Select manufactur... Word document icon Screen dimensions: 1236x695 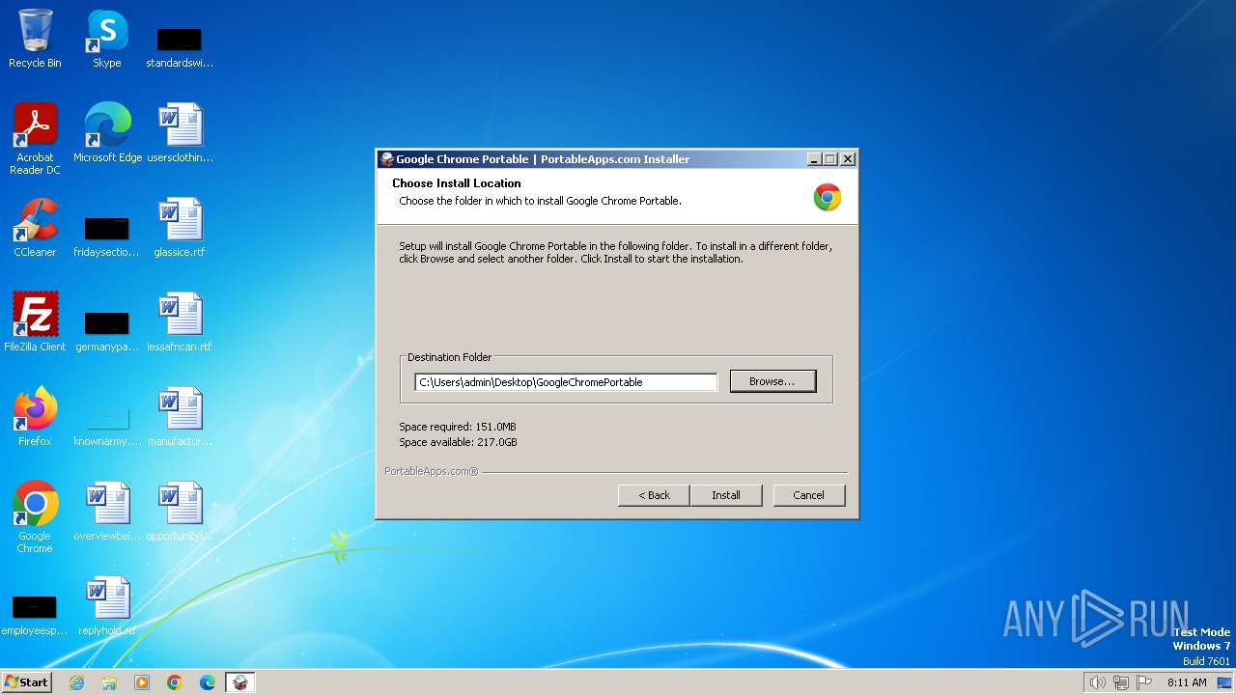[180, 416]
